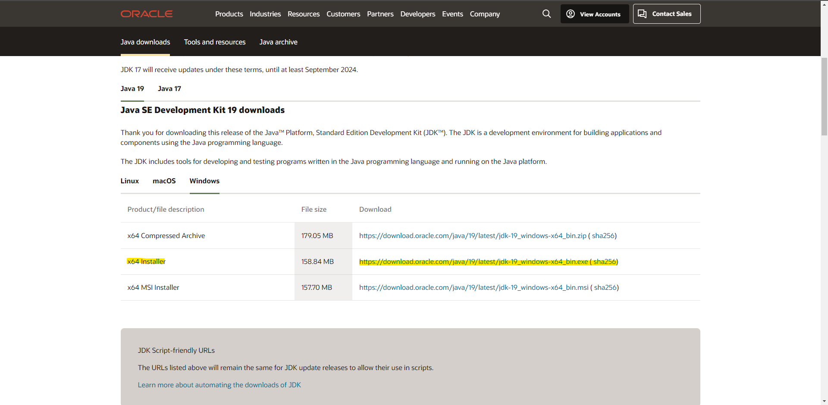Switch to the Java 17 tab
828x405 pixels.
[169, 88]
